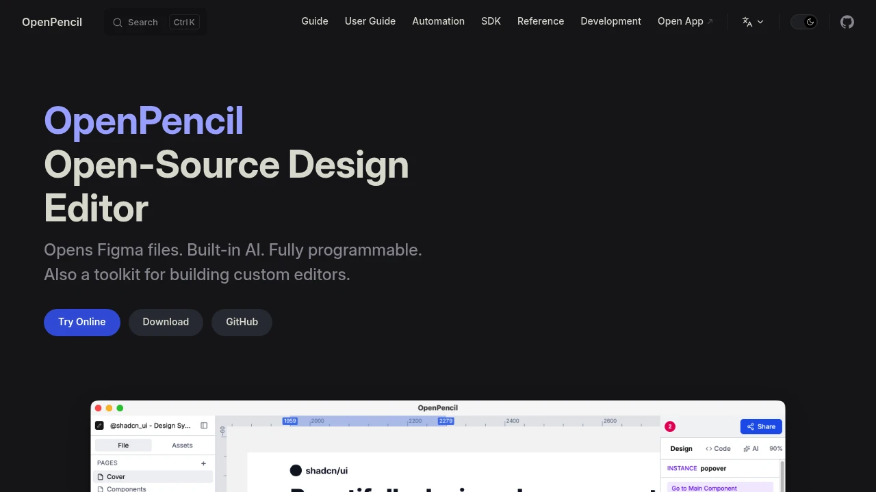
Task: Click Go to Main Component button
Action: [x=720, y=488]
